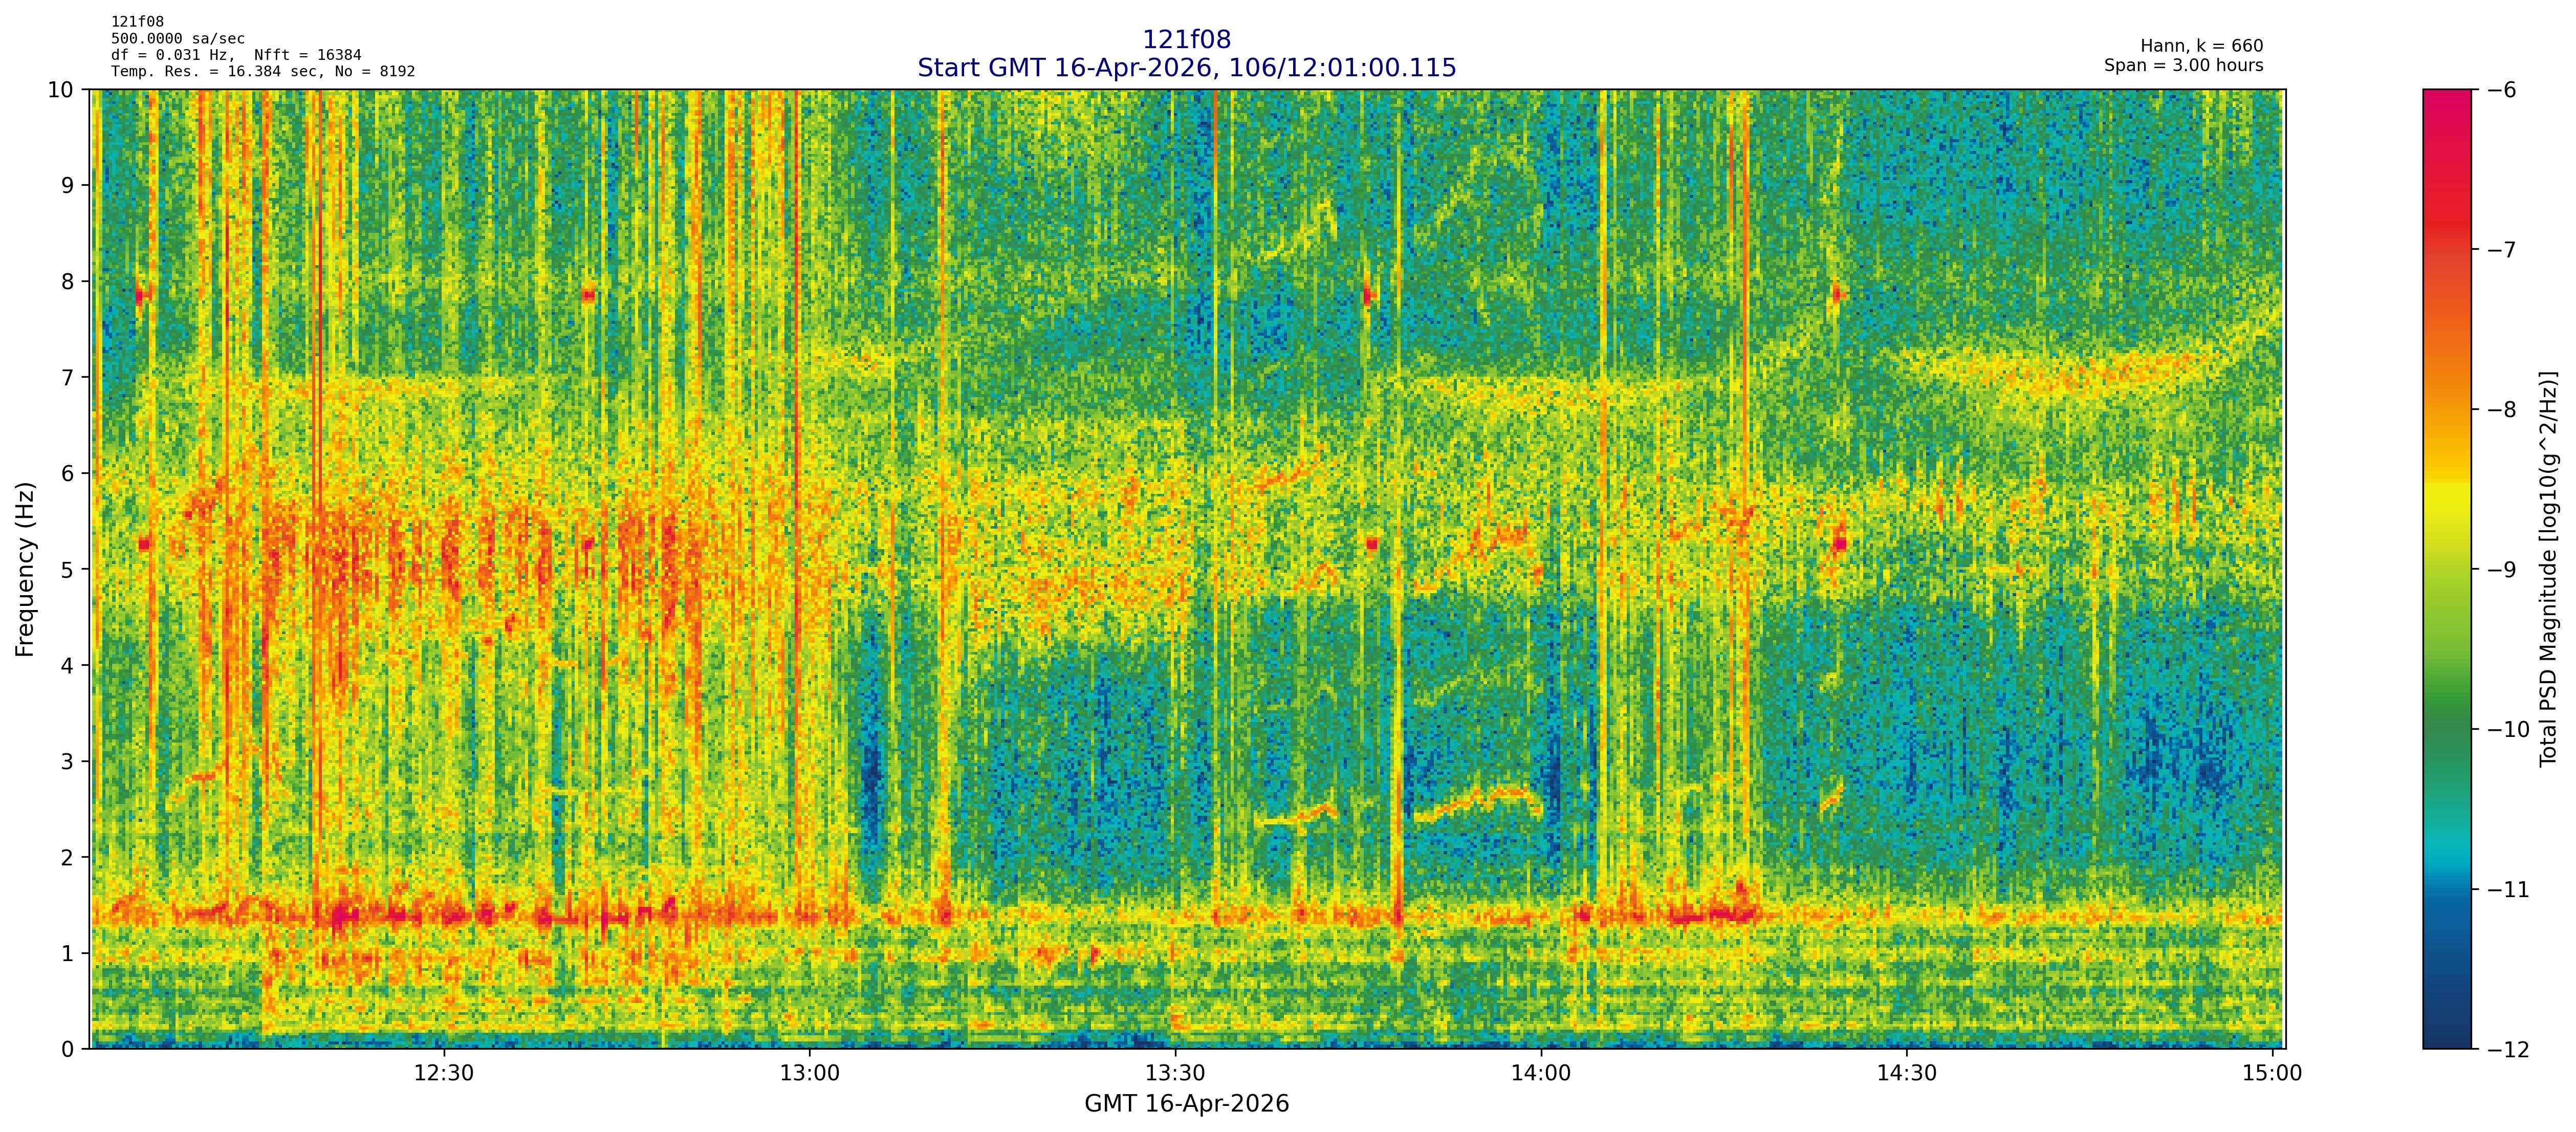Click the -11 colorbar tick label
This screenshot has width=2576, height=1132.
[x=2508, y=890]
